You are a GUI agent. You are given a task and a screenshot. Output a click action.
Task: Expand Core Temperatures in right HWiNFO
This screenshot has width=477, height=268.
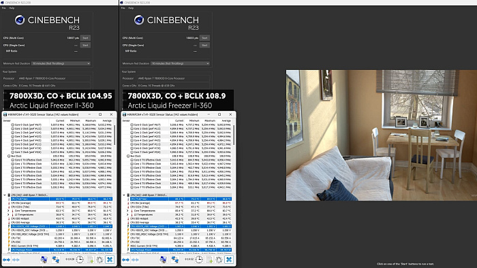point(128,211)
